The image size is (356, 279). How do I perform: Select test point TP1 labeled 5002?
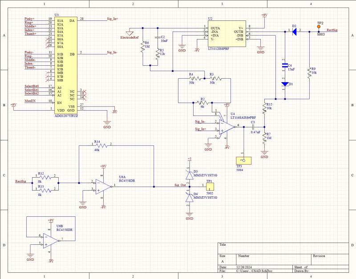click(x=209, y=187)
